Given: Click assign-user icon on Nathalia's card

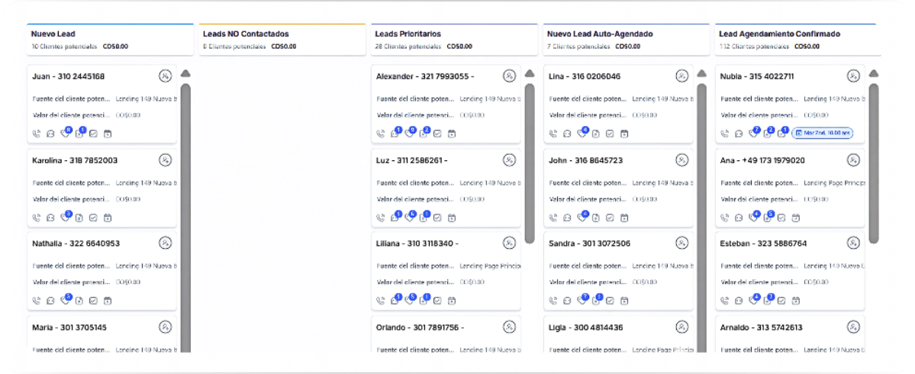Looking at the screenshot, I should click(165, 243).
